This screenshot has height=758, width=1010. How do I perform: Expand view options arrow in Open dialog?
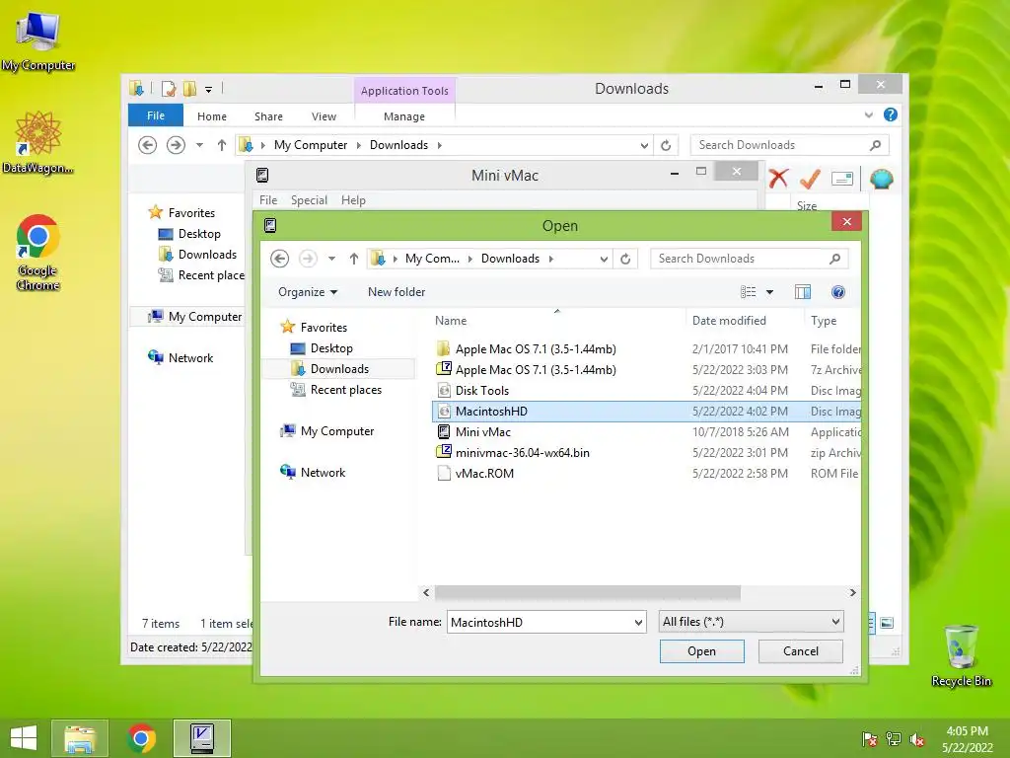[769, 292]
